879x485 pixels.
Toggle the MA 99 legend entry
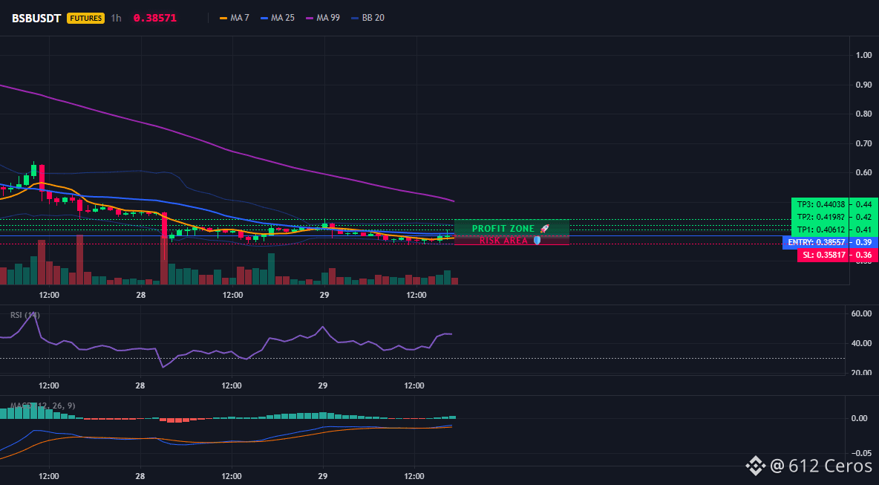[323, 18]
